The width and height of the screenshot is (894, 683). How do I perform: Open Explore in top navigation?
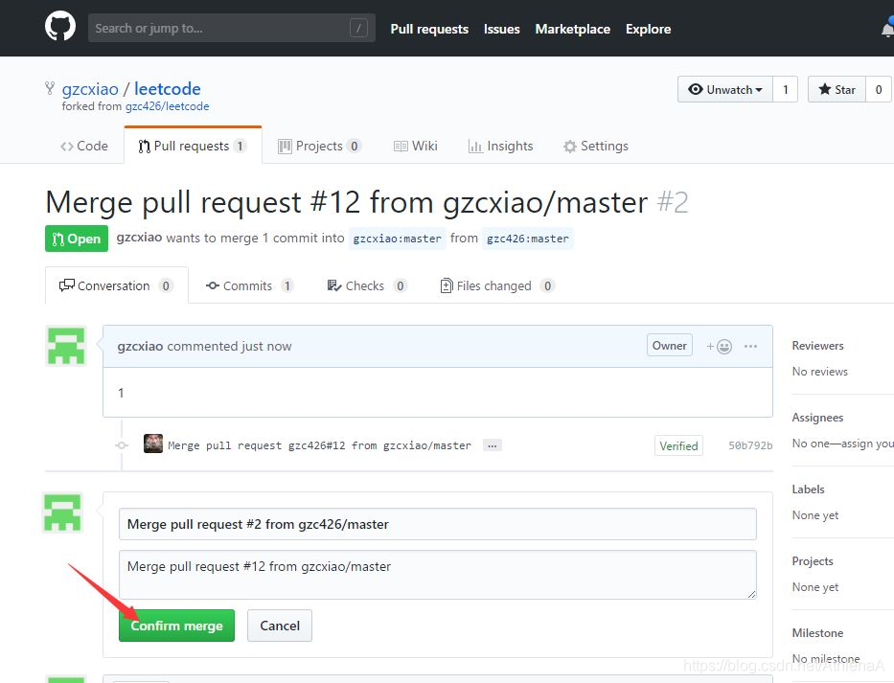click(649, 29)
